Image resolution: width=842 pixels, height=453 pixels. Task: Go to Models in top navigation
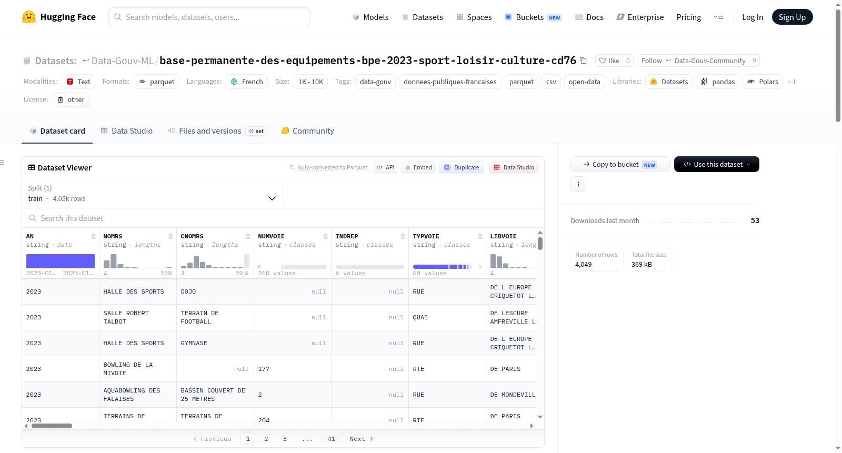click(x=370, y=17)
